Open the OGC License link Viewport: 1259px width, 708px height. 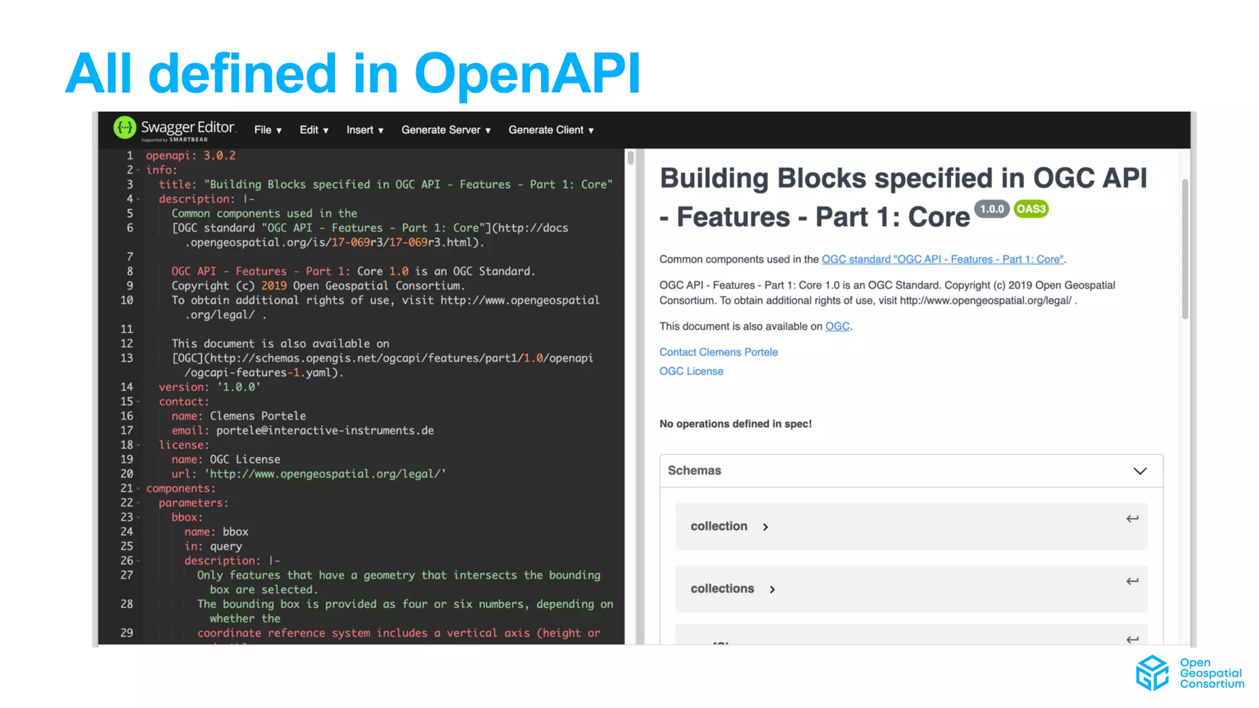(692, 371)
